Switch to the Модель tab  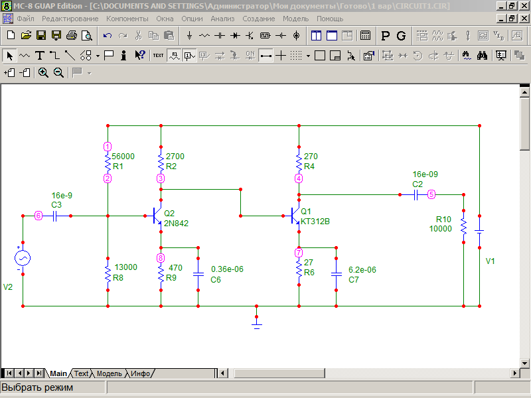[109, 373]
